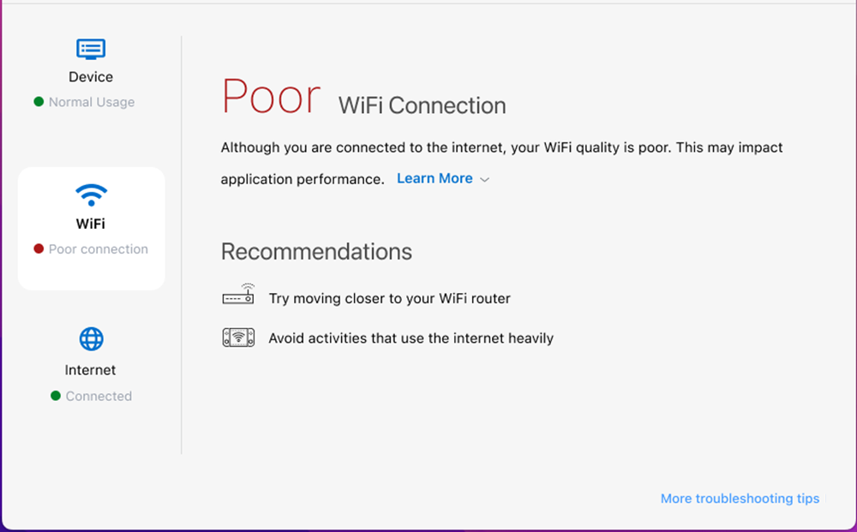Click the Connected status text
Image resolution: width=857 pixels, height=532 pixels.
(99, 396)
